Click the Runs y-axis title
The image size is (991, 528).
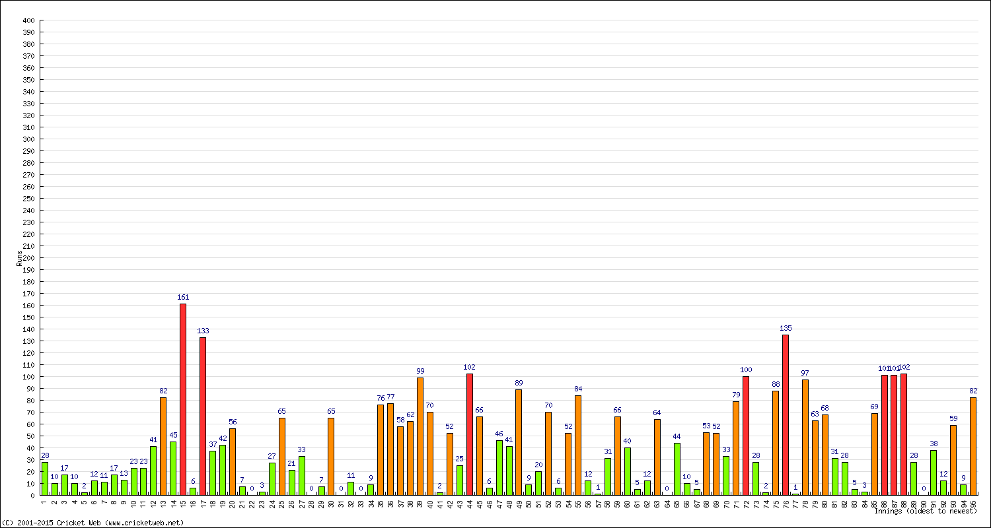coord(20,258)
